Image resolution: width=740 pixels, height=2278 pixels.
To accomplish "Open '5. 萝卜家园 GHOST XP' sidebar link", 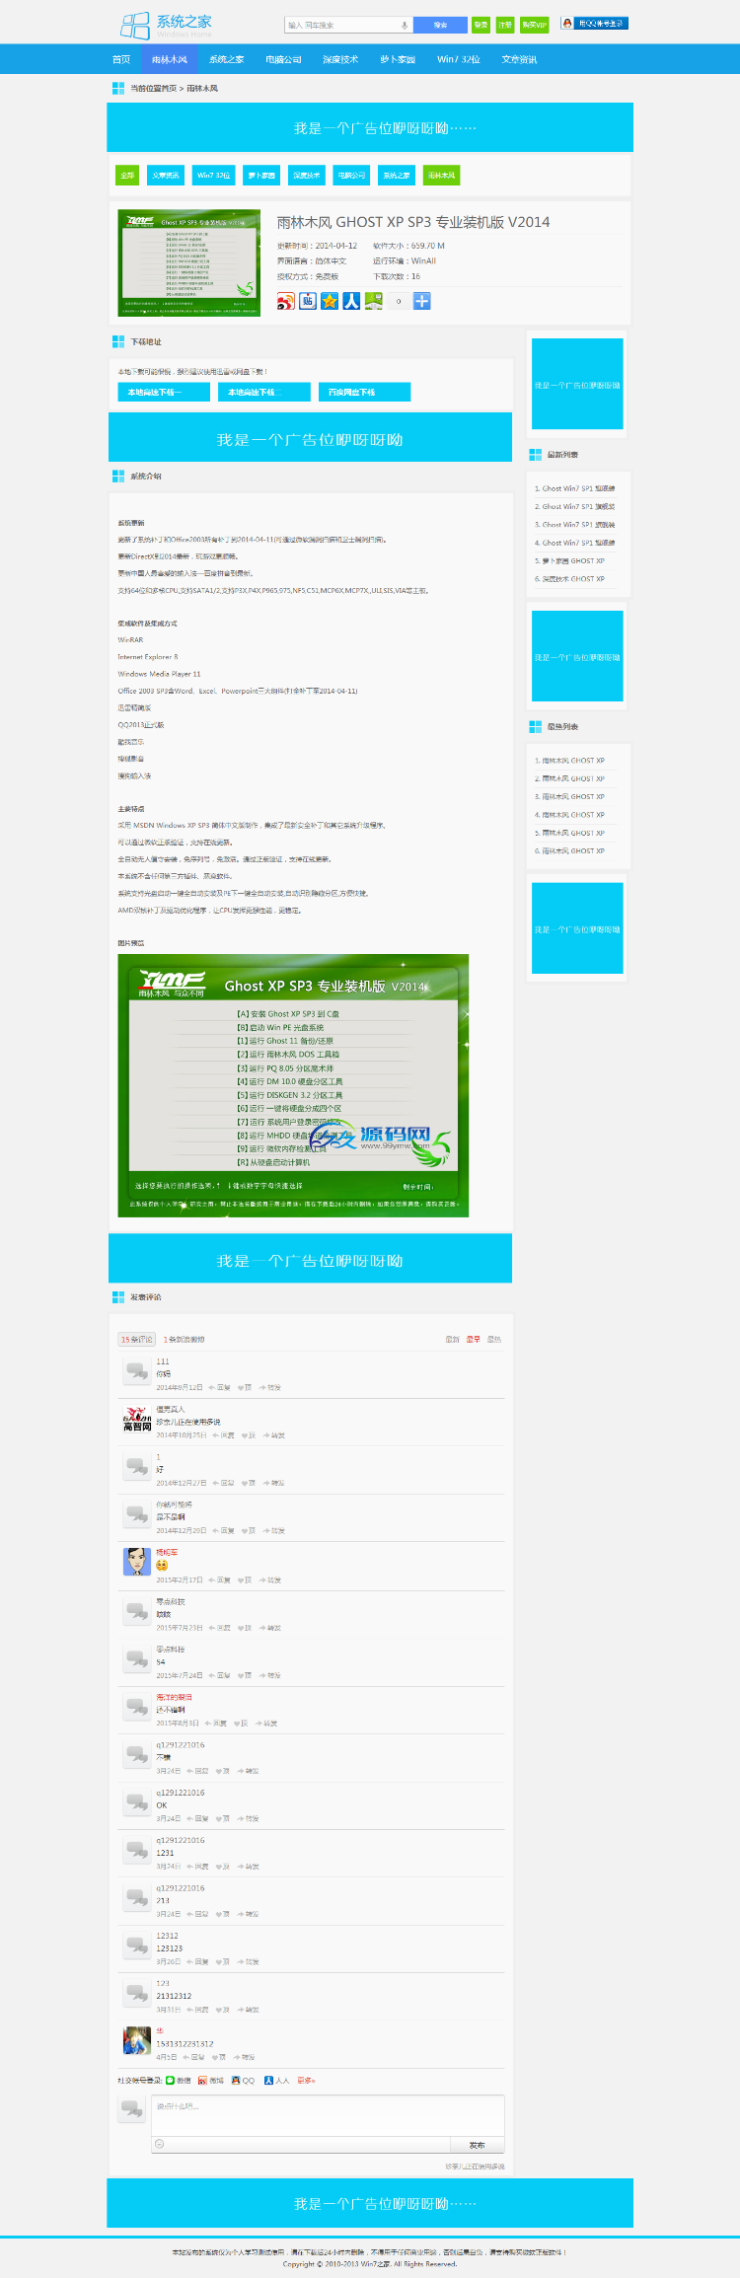I will tap(569, 560).
